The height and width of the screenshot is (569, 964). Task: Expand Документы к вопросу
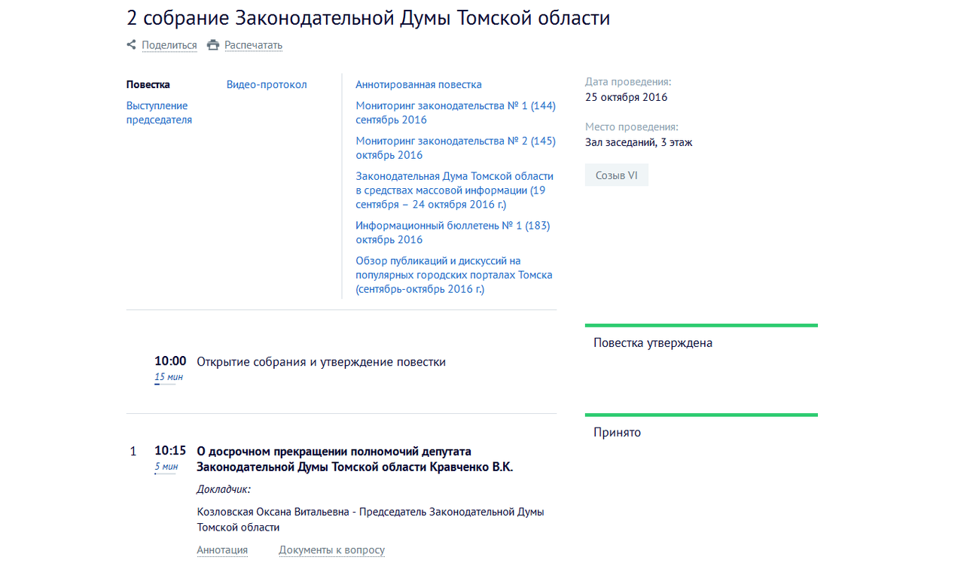pyautogui.click(x=331, y=550)
